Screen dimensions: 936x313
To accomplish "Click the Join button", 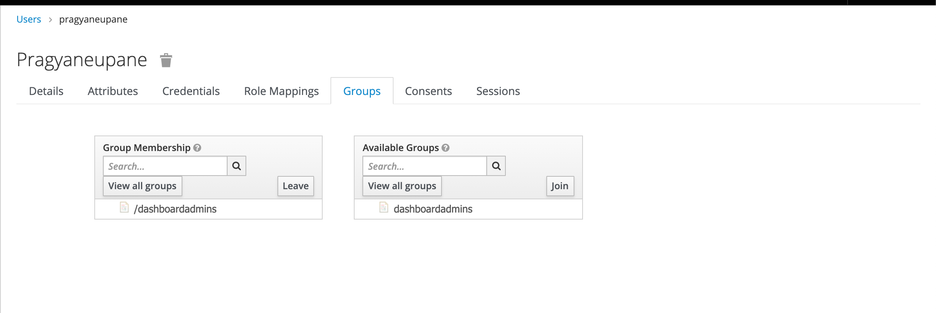I will [x=560, y=186].
